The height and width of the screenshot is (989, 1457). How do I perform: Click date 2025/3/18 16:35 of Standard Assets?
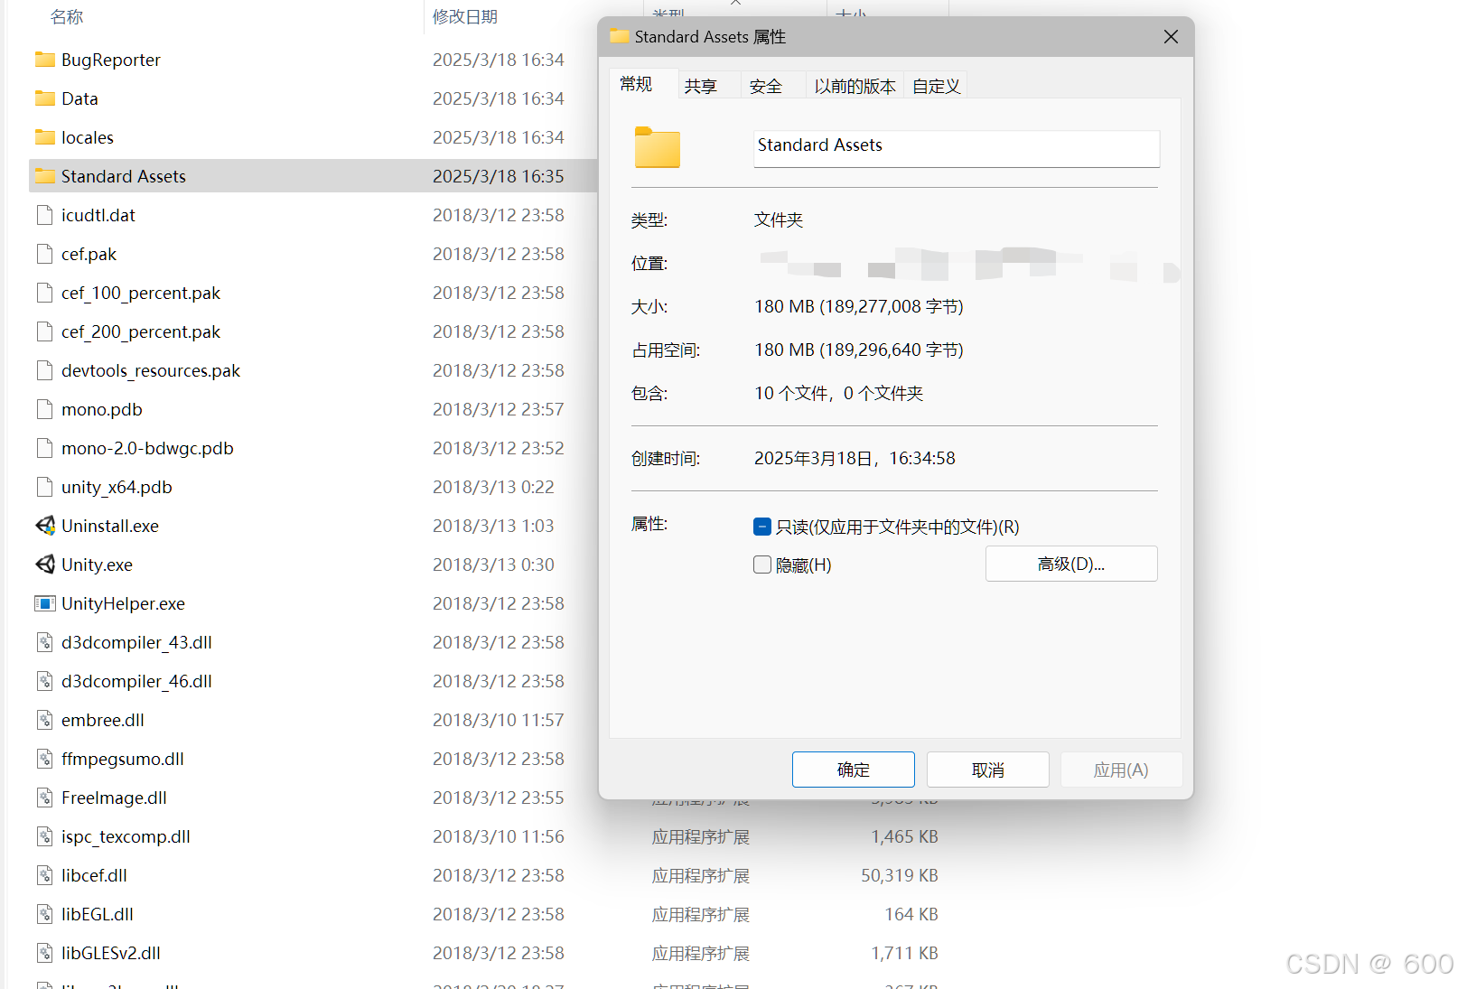499,176
